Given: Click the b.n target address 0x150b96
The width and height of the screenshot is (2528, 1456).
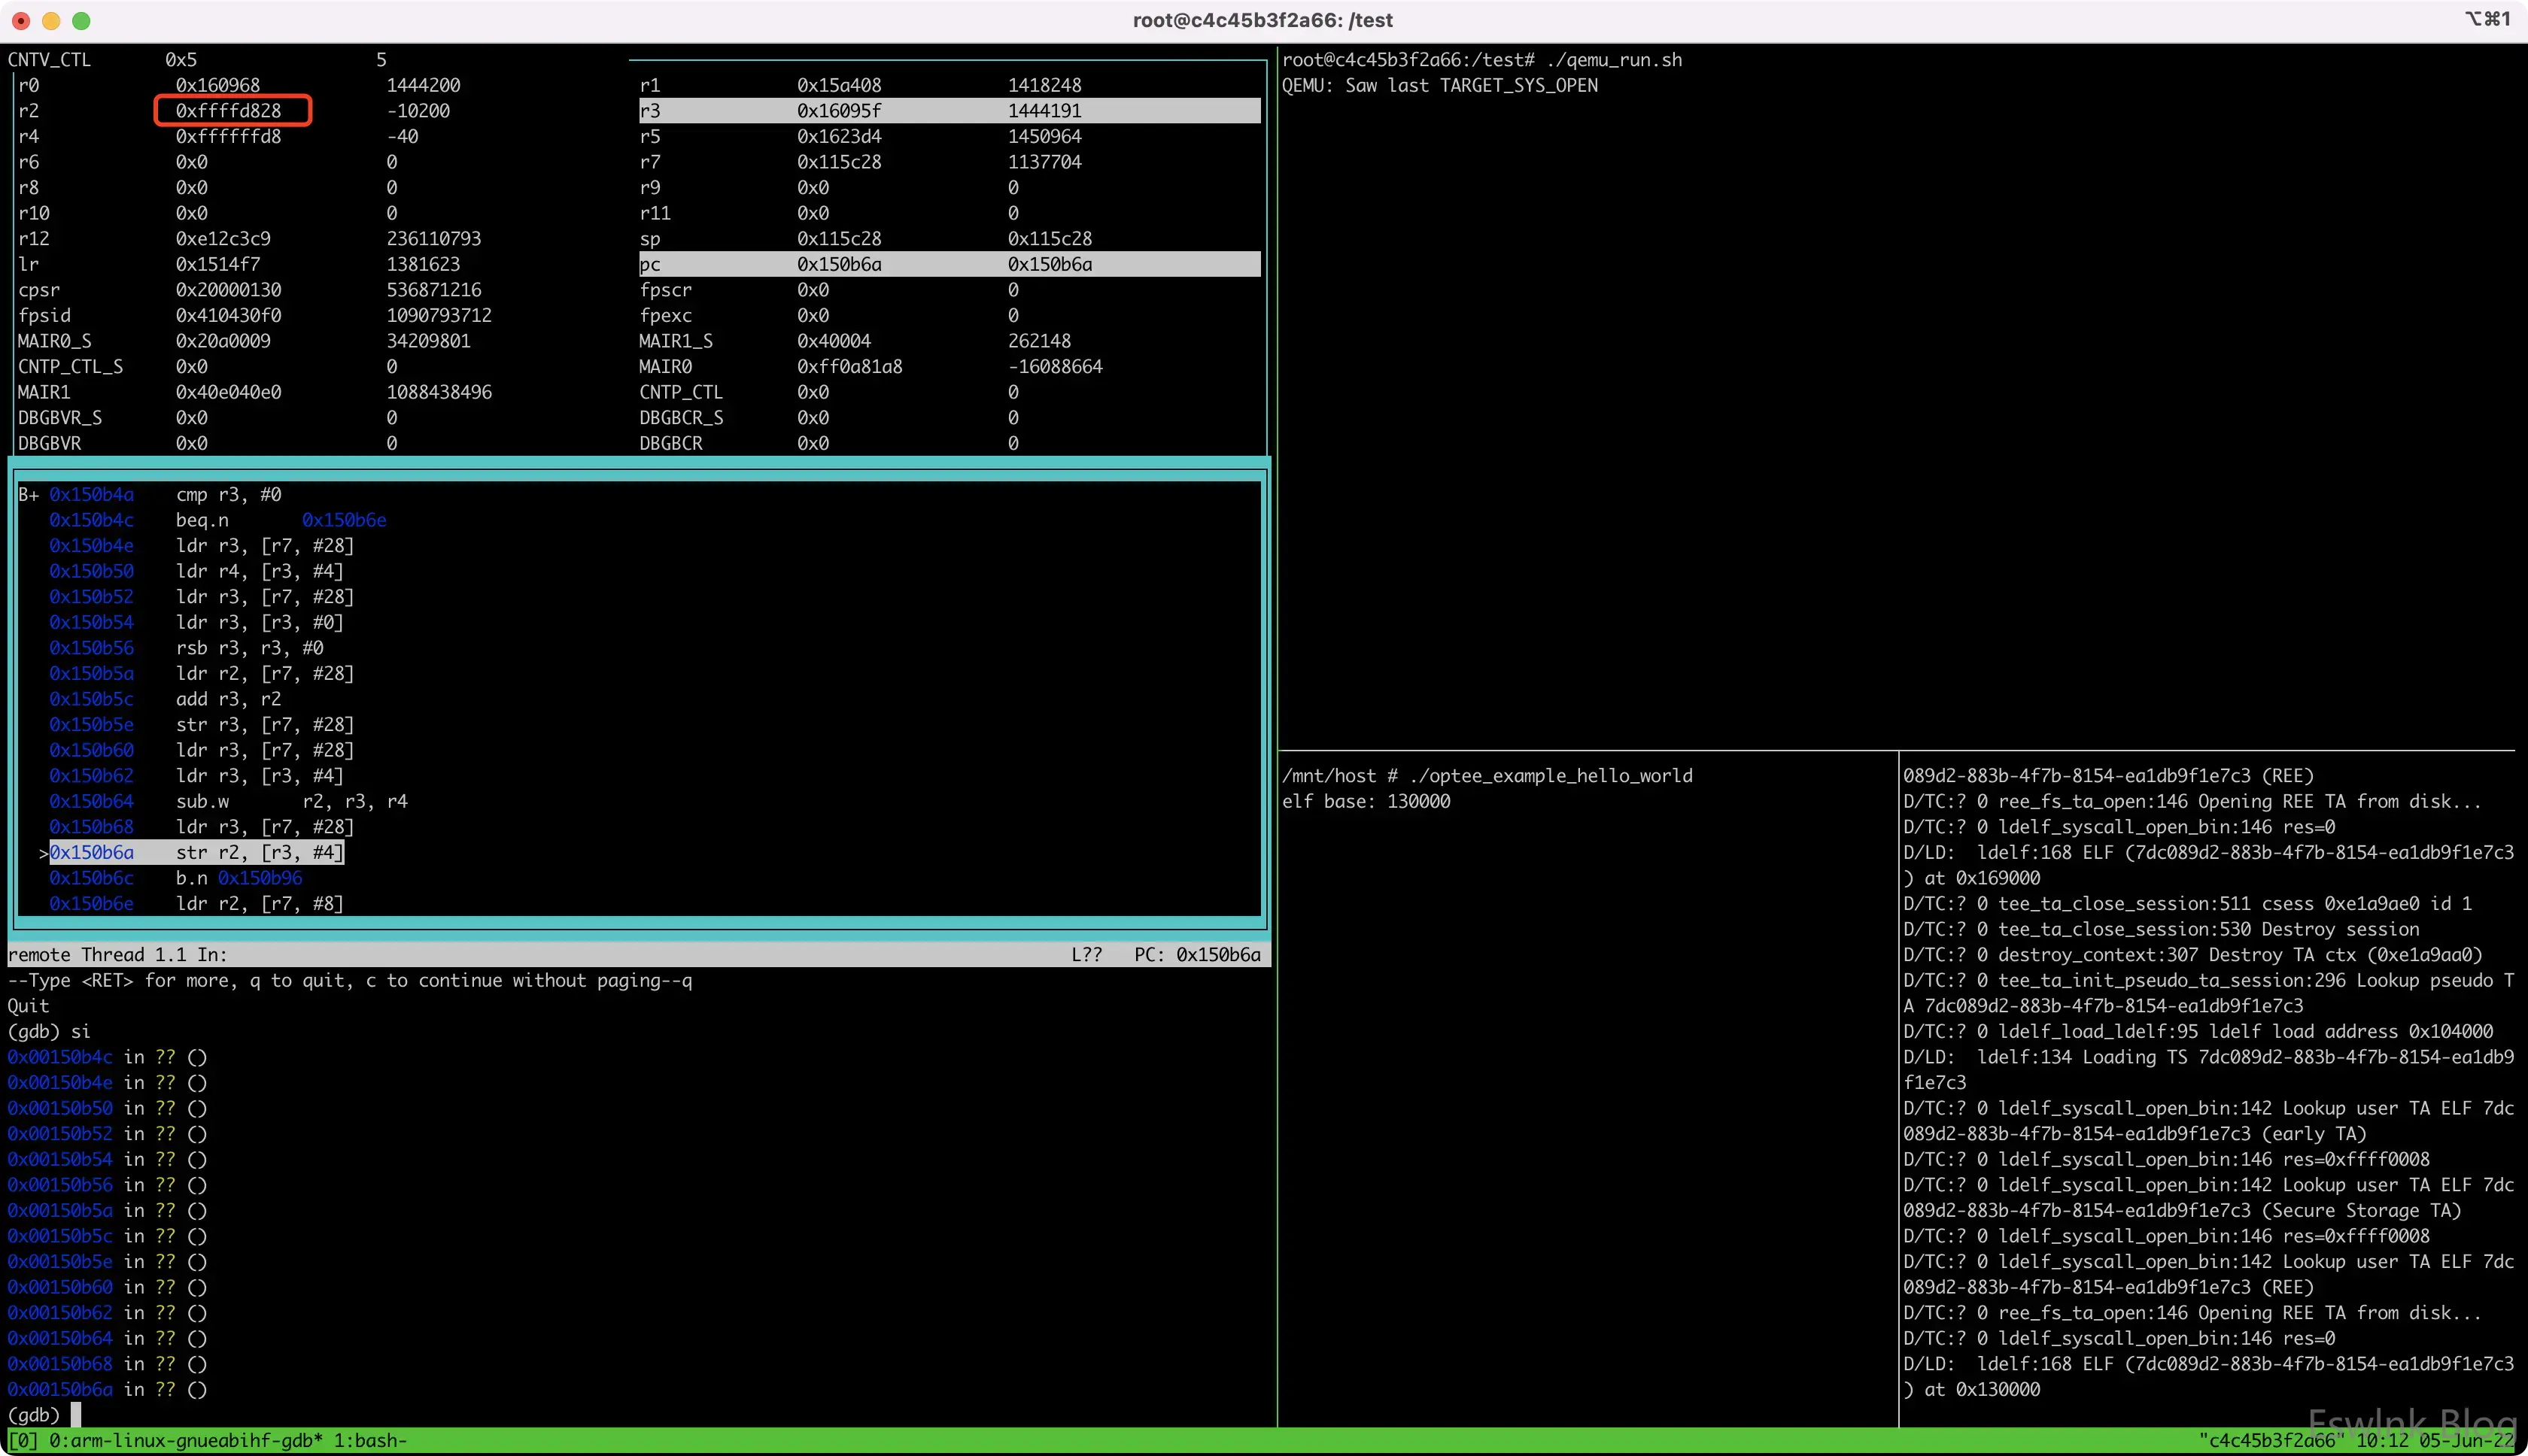Looking at the screenshot, I should tap(260, 878).
